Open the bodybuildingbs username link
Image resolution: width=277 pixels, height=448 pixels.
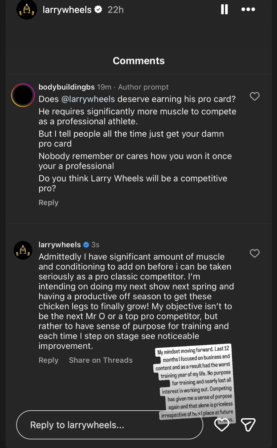[66, 87]
